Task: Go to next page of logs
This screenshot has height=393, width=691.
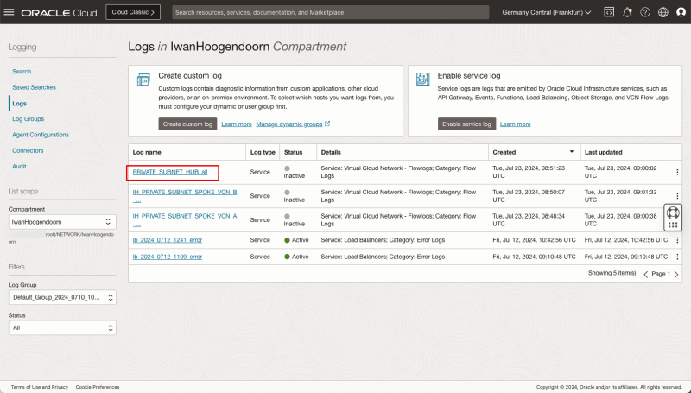Action: click(x=676, y=274)
